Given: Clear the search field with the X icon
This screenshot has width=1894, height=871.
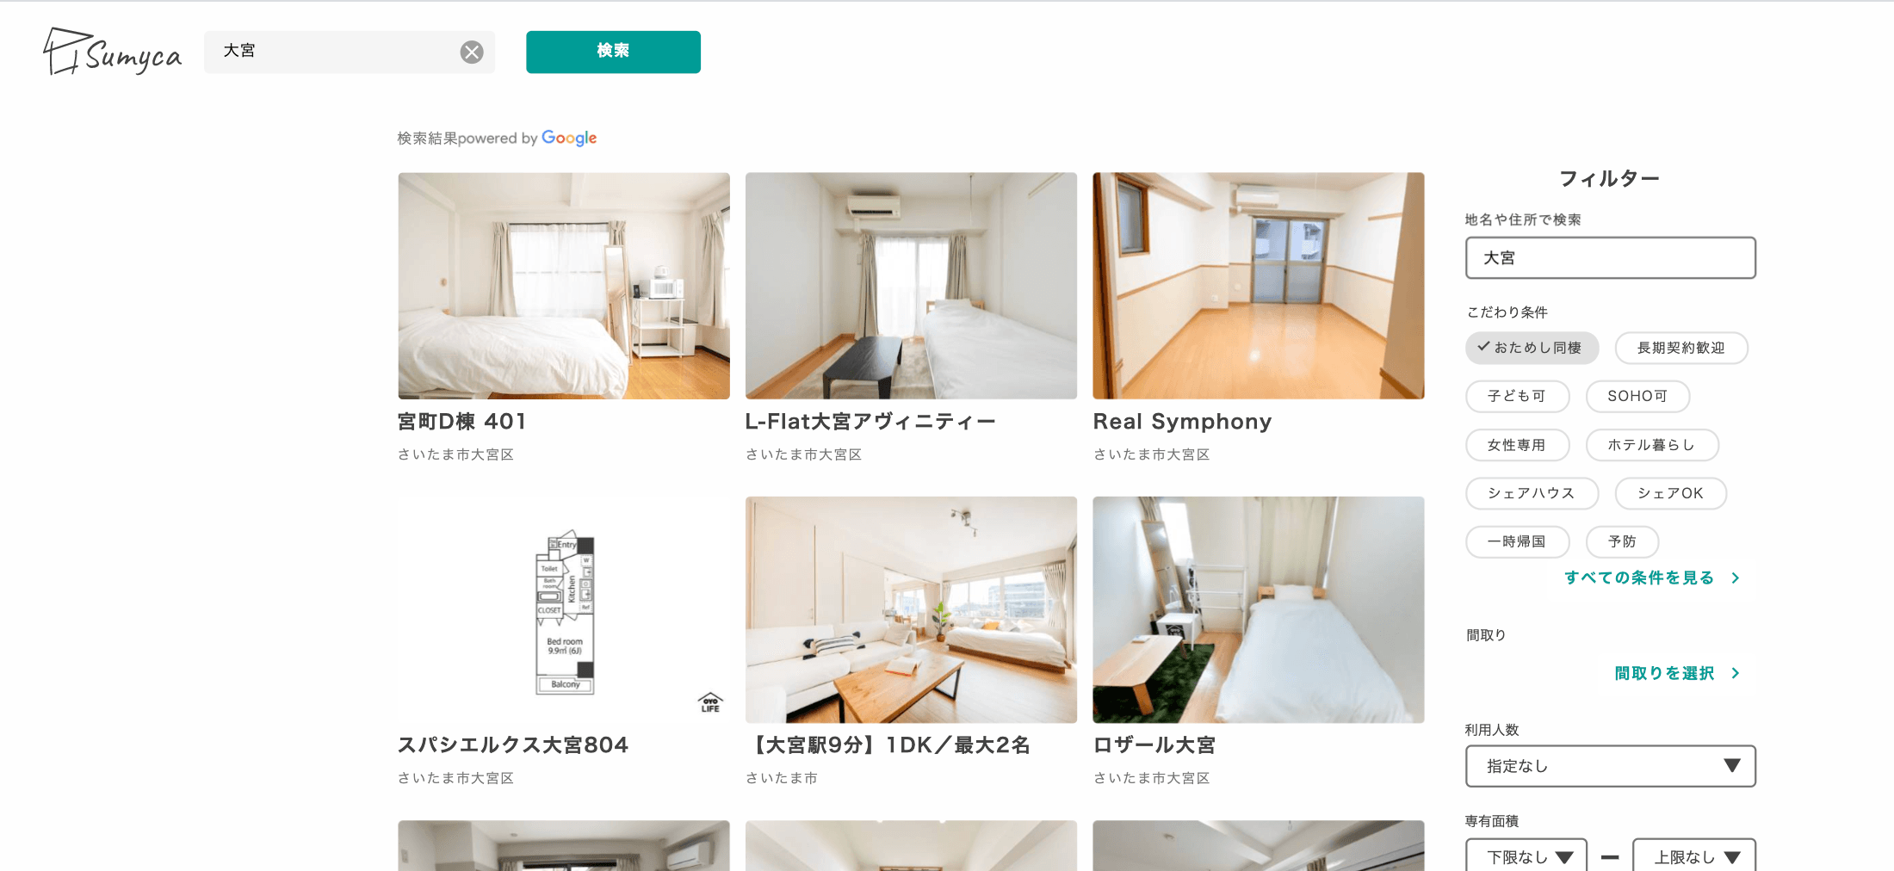Looking at the screenshot, I should click(471, 53).
